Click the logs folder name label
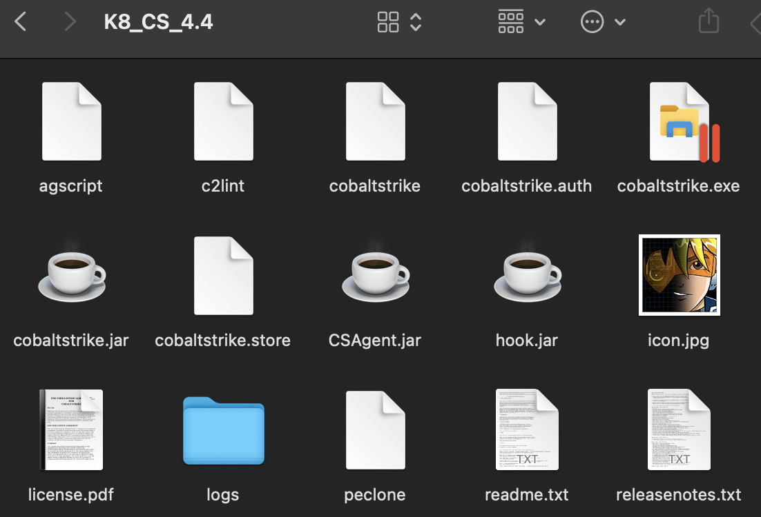The height and width of the screenshot is (517, 761). [223, 495]
